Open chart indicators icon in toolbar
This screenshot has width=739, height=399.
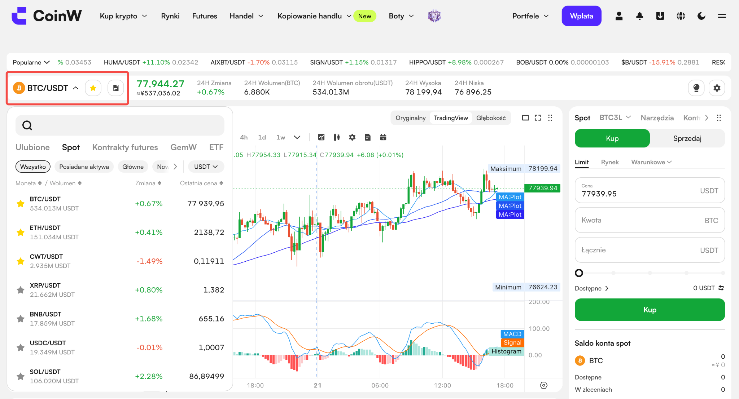pos(321,137)
